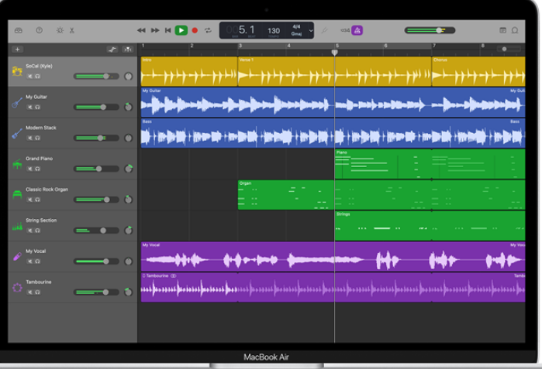
Task: Solo the SoCal (Kyle) track
Action: click(x=37, y=77)
